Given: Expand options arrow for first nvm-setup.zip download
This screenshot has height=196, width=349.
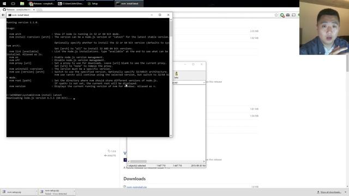Looking at the screenshot, I should click(x=37, y=192).
